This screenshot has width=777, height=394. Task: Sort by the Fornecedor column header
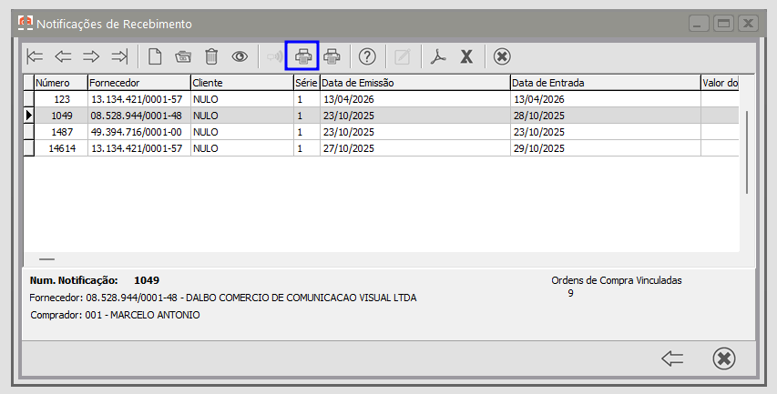coord(138,83)
